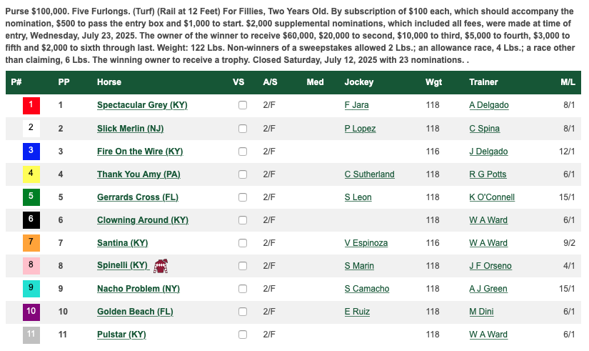Tick the VS checkbox for Santina

[243, 243]
